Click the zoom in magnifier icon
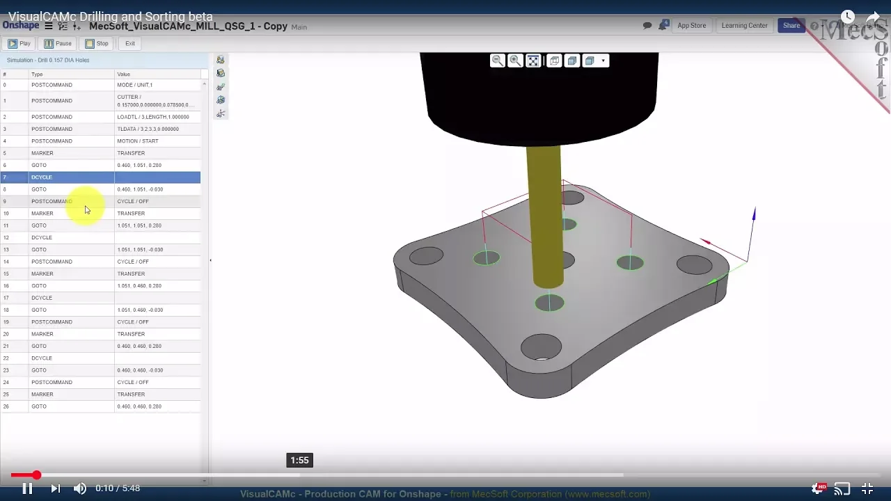Image resolution: width=891 pixels, height=501 pixels. click(x=515, y=61)
